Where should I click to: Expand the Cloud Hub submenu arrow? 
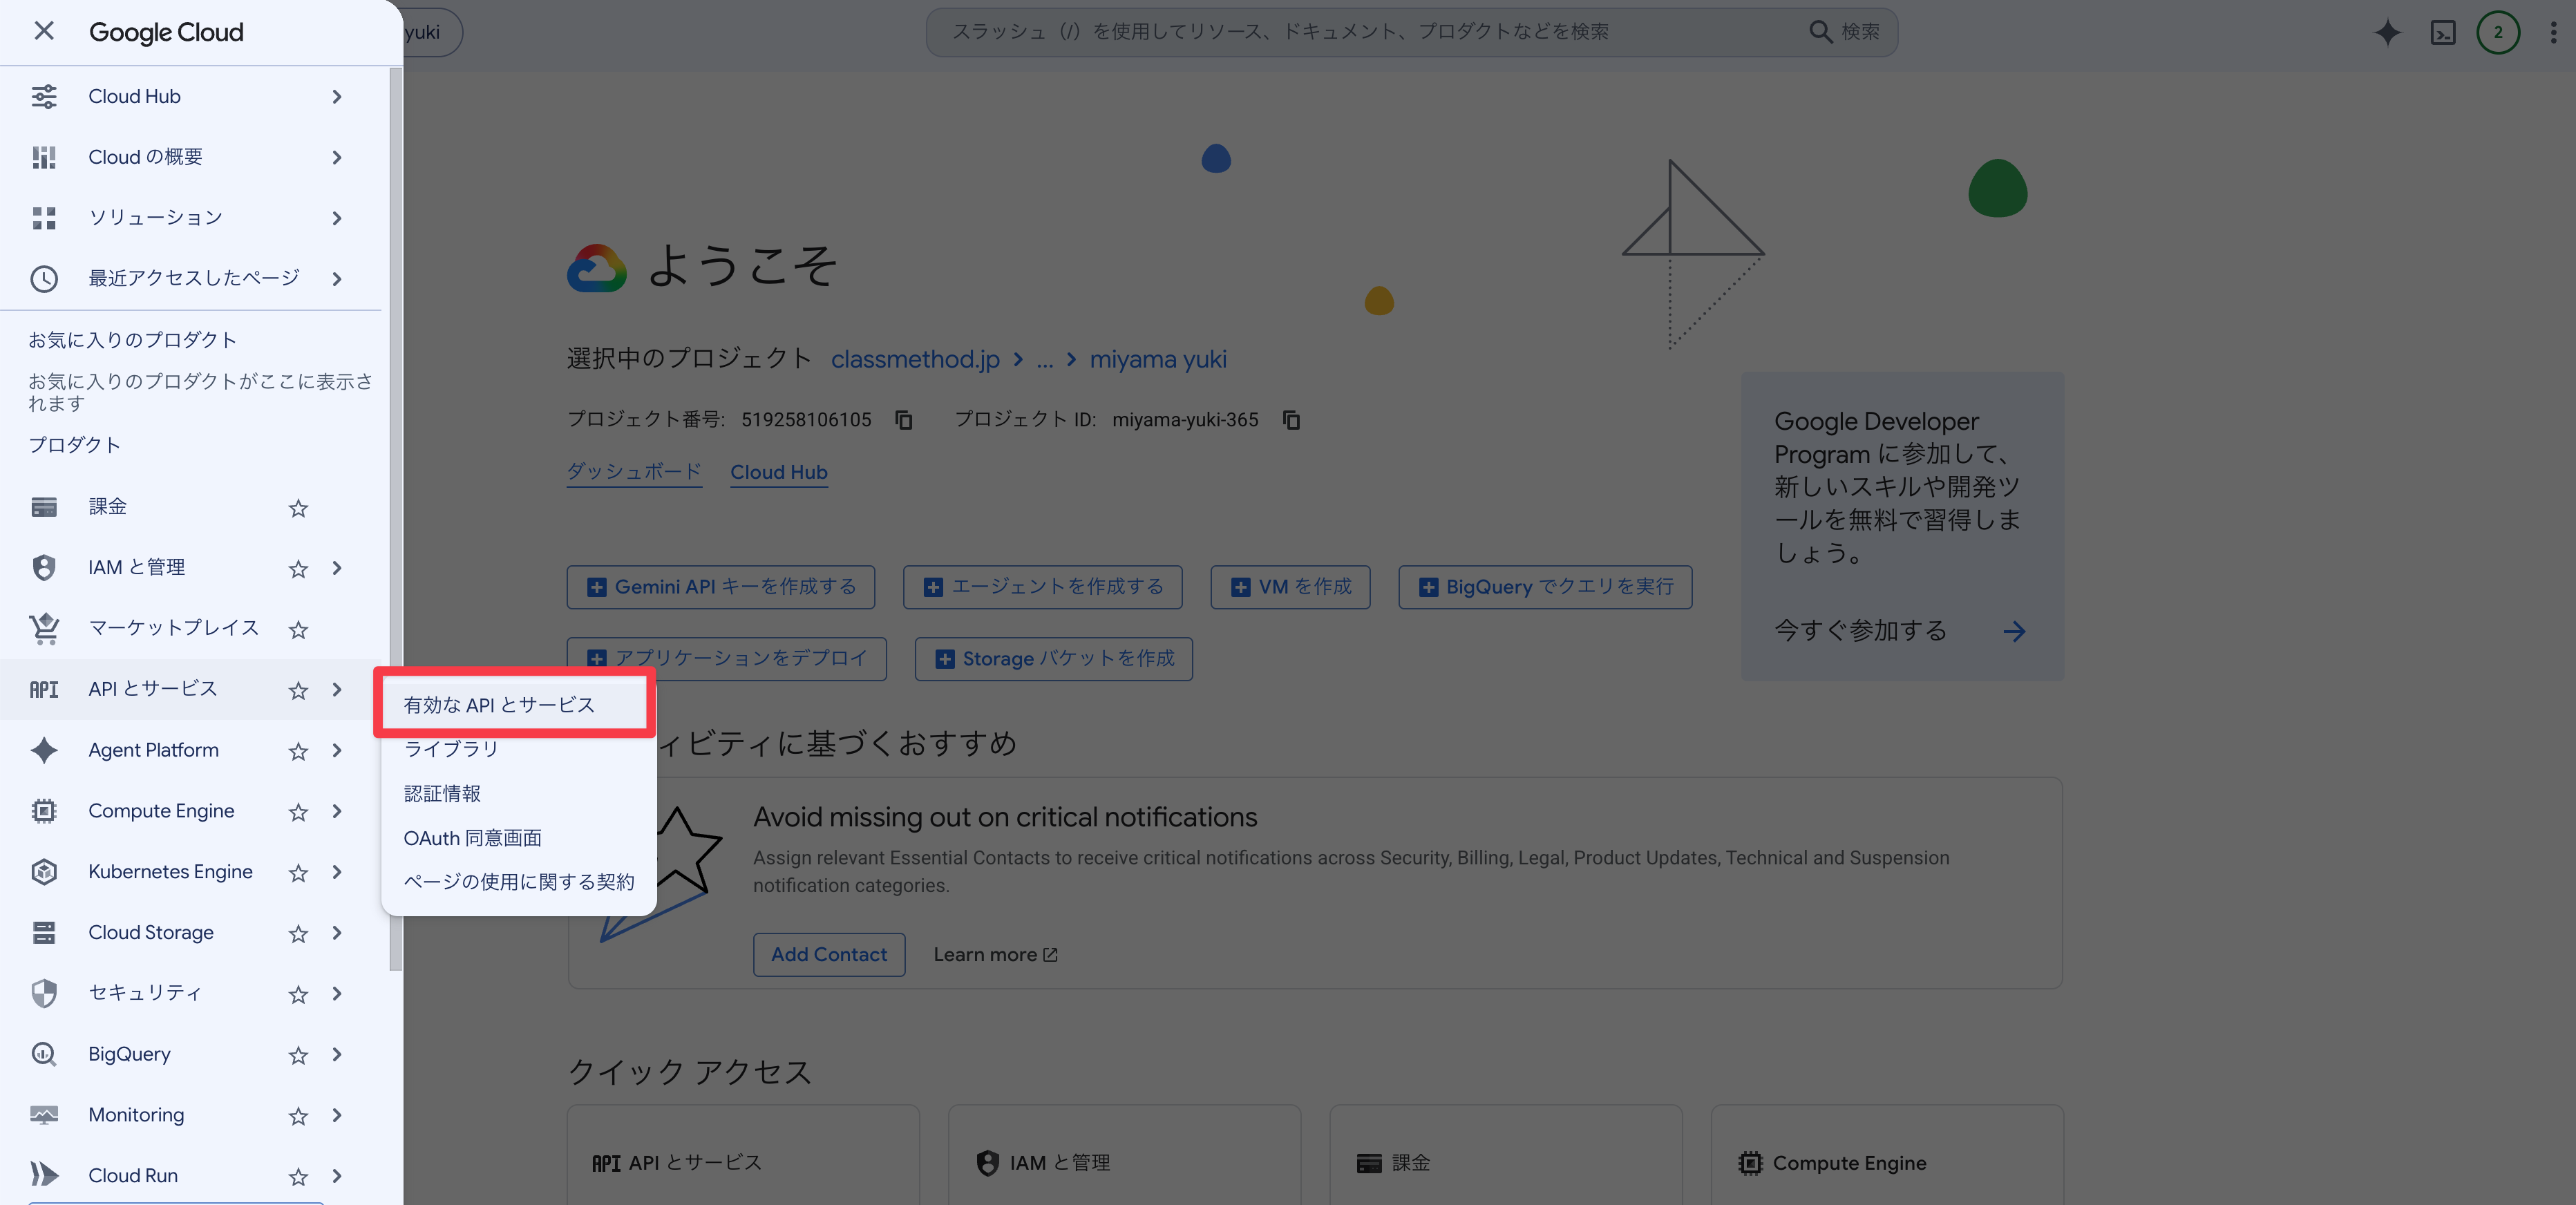pos(337,97)
